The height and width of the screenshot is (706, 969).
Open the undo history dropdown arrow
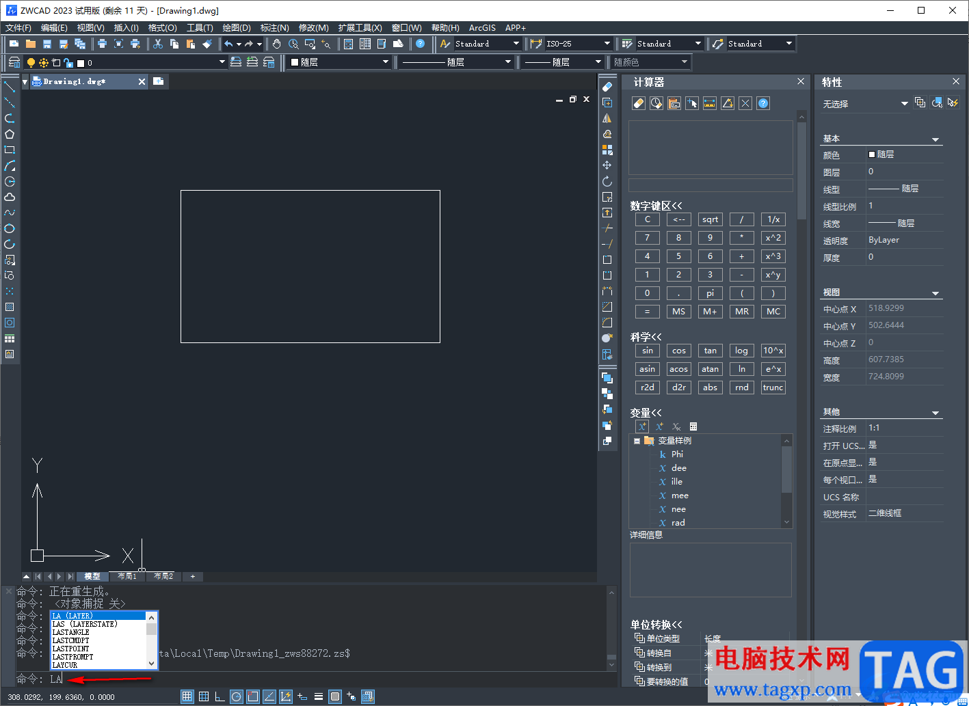(x=239, y=44)
